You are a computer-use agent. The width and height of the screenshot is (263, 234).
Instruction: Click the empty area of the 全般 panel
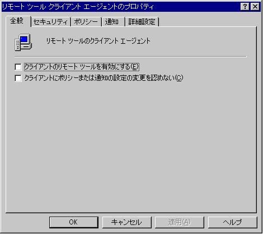point(130,146)
